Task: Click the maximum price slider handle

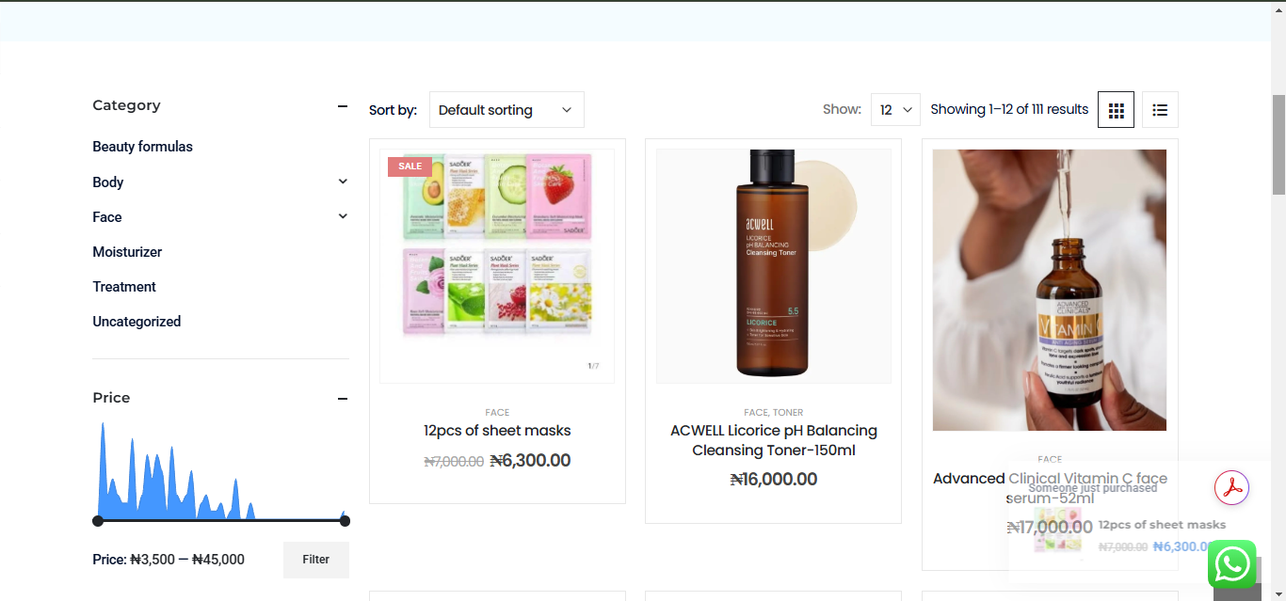Action: click(345, 520)
